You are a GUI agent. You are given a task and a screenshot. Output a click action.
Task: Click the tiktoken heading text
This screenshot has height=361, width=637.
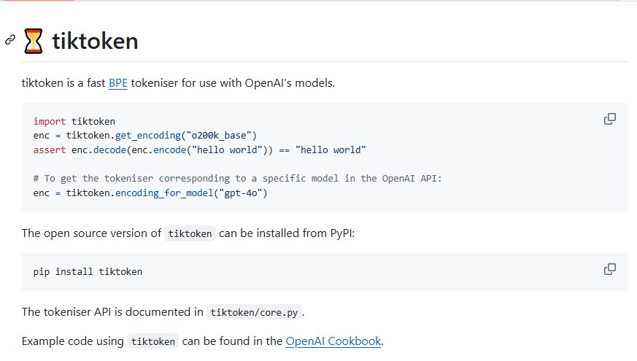95,42
